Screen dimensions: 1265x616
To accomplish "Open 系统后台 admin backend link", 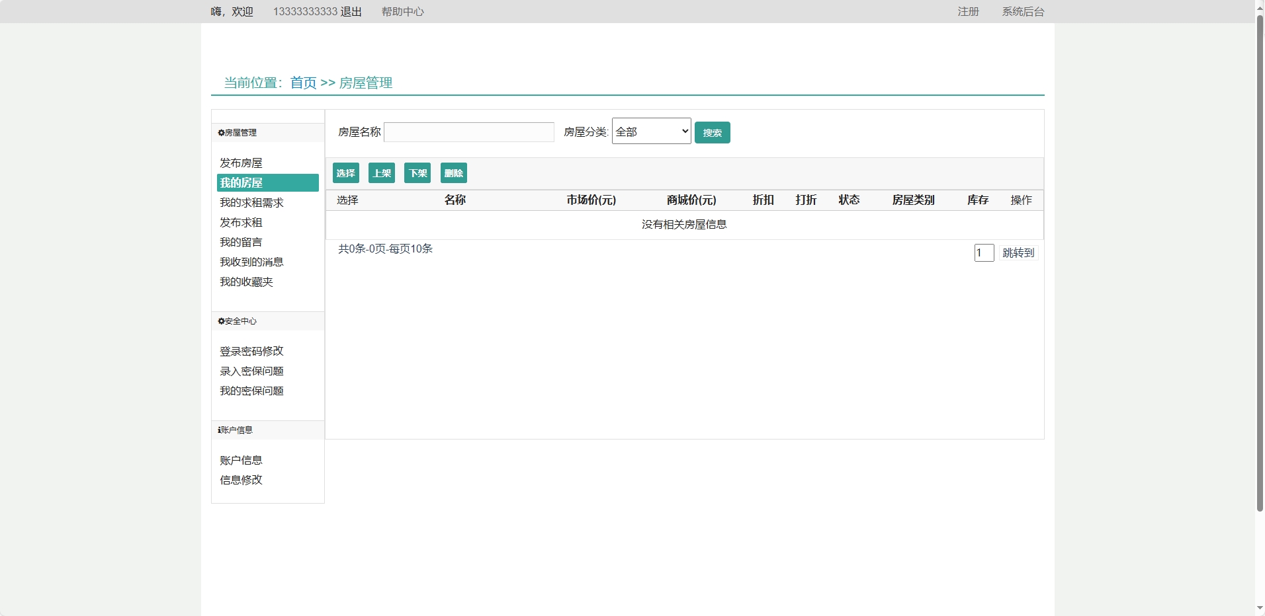I will pos(1022,12).
